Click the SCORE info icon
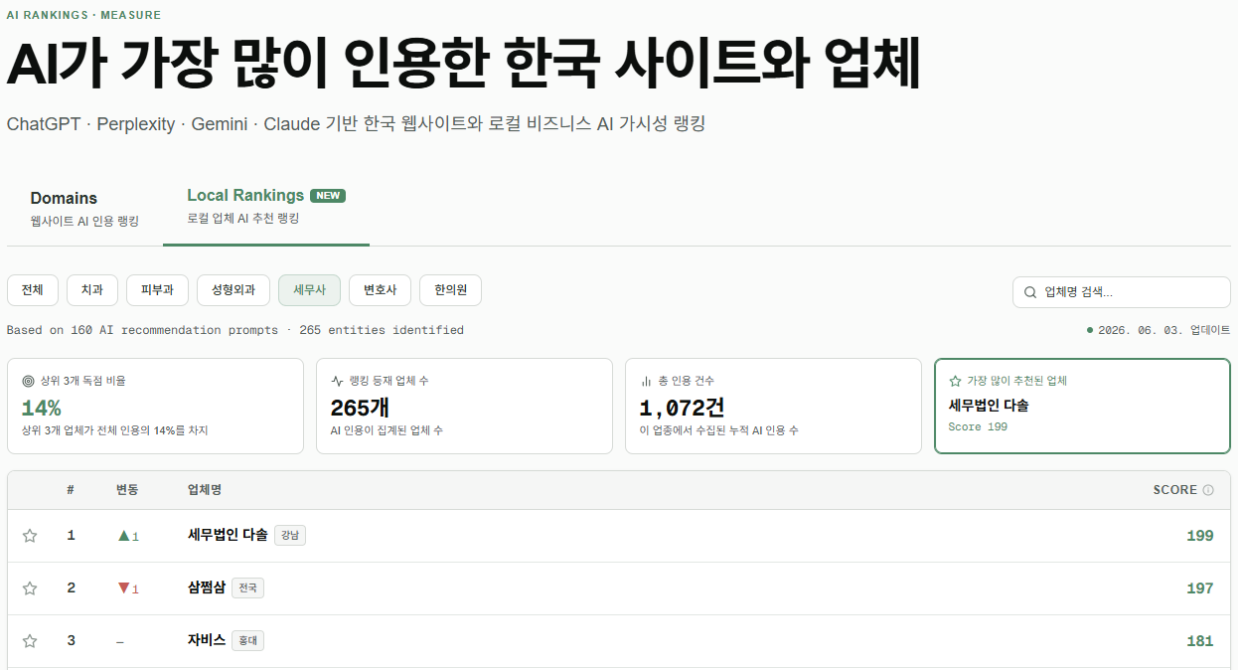This screenshot has height=670, width=1238. (1208, 490)
